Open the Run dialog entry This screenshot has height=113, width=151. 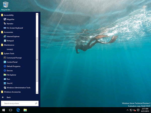[7, 79]
